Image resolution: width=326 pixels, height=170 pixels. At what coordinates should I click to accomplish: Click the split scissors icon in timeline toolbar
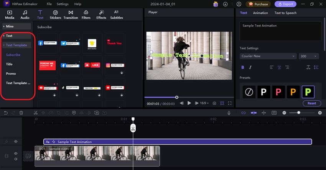pyautogui.click(x=36, y=113)
